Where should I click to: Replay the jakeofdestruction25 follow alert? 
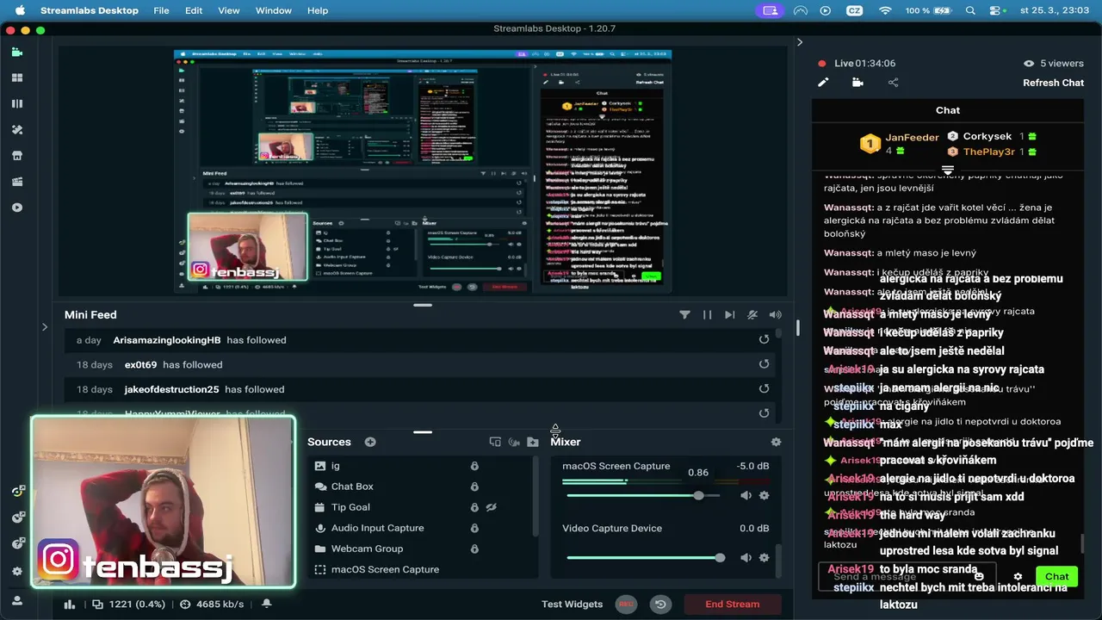click(x=764, y=389)
